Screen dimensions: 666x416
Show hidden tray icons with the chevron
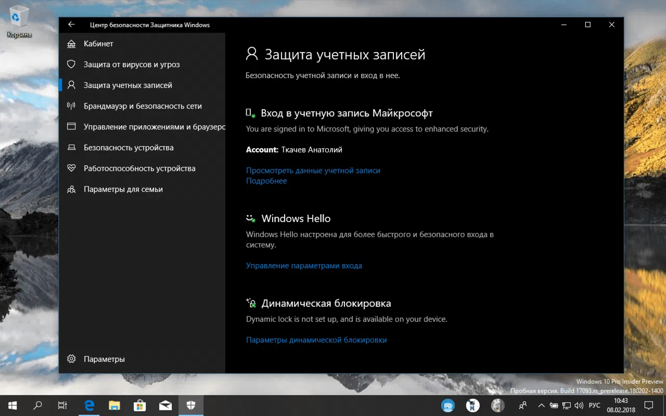pyautogui.click(x=541, y=405)
